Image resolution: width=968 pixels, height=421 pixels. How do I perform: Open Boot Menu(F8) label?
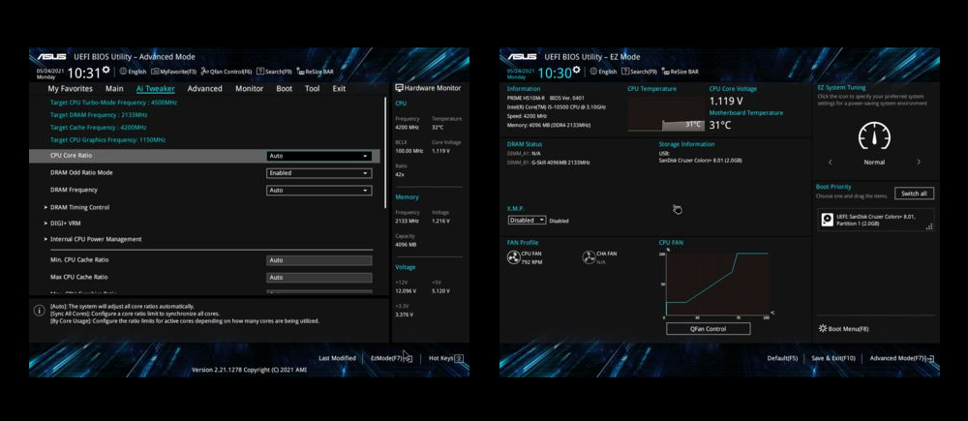(x=848, y=329)
